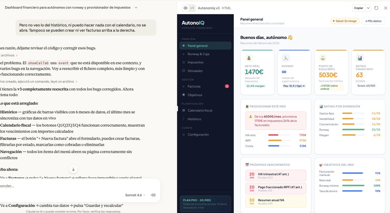This screenshot has width=390, height=213.
Task: Open the dropdown arrow next to Copiar
Action: click(368, 8)
